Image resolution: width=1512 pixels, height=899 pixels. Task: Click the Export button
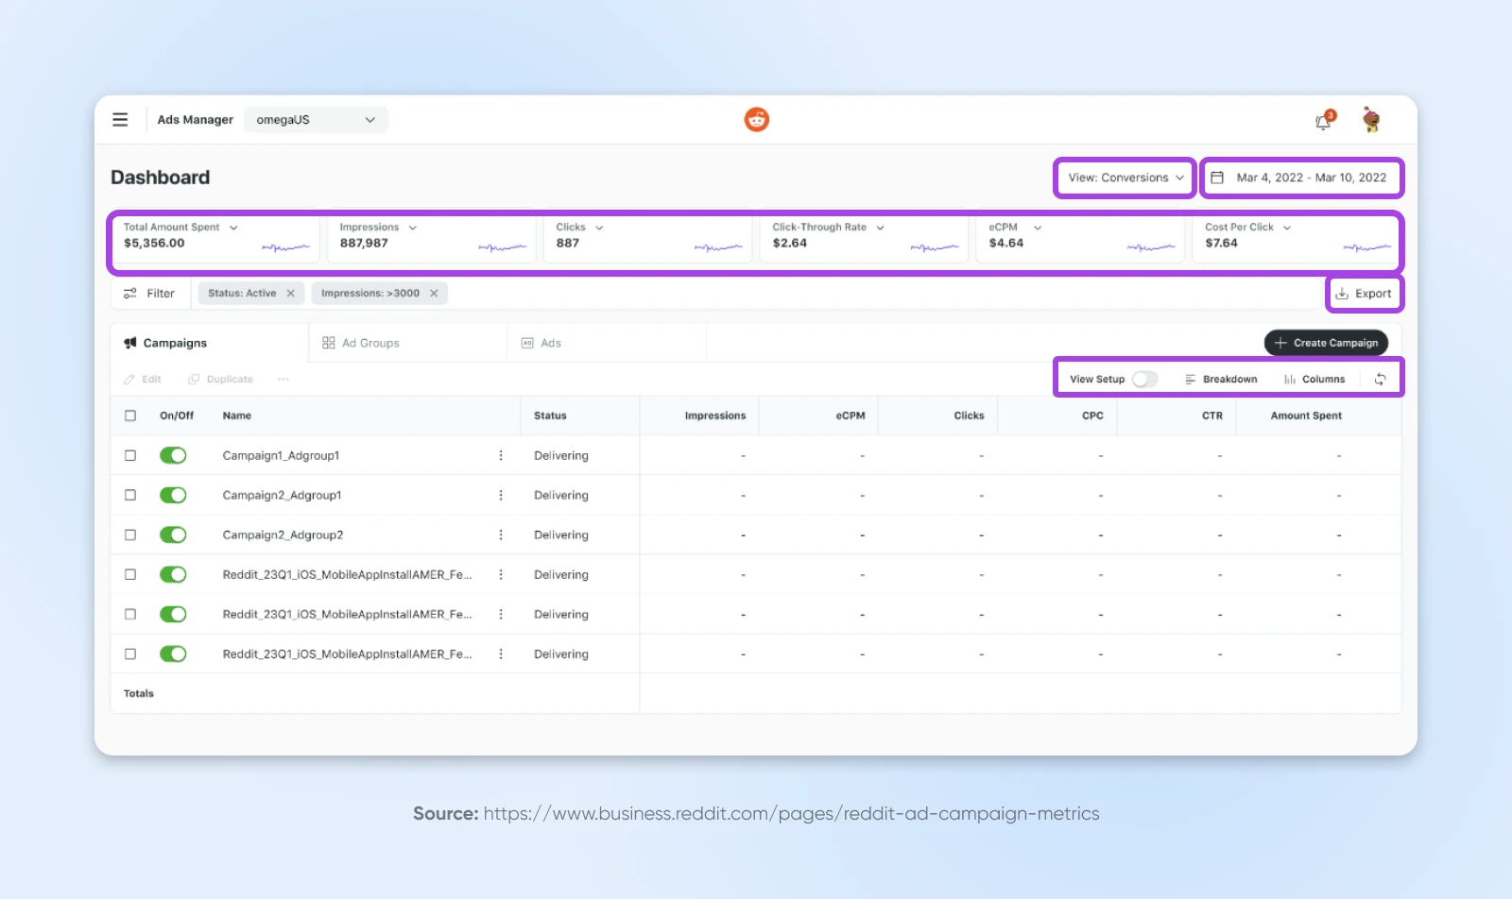coord(1364,294)
